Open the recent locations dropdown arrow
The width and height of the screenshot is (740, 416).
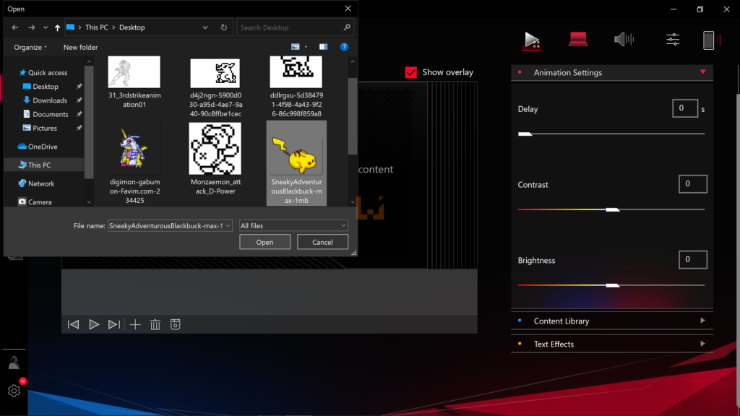coord(46,27)
